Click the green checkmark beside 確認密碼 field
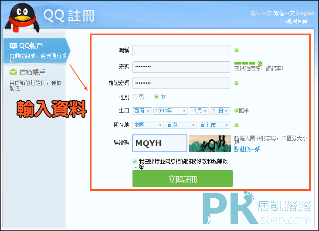319x231 pixels. coord(236,83)
